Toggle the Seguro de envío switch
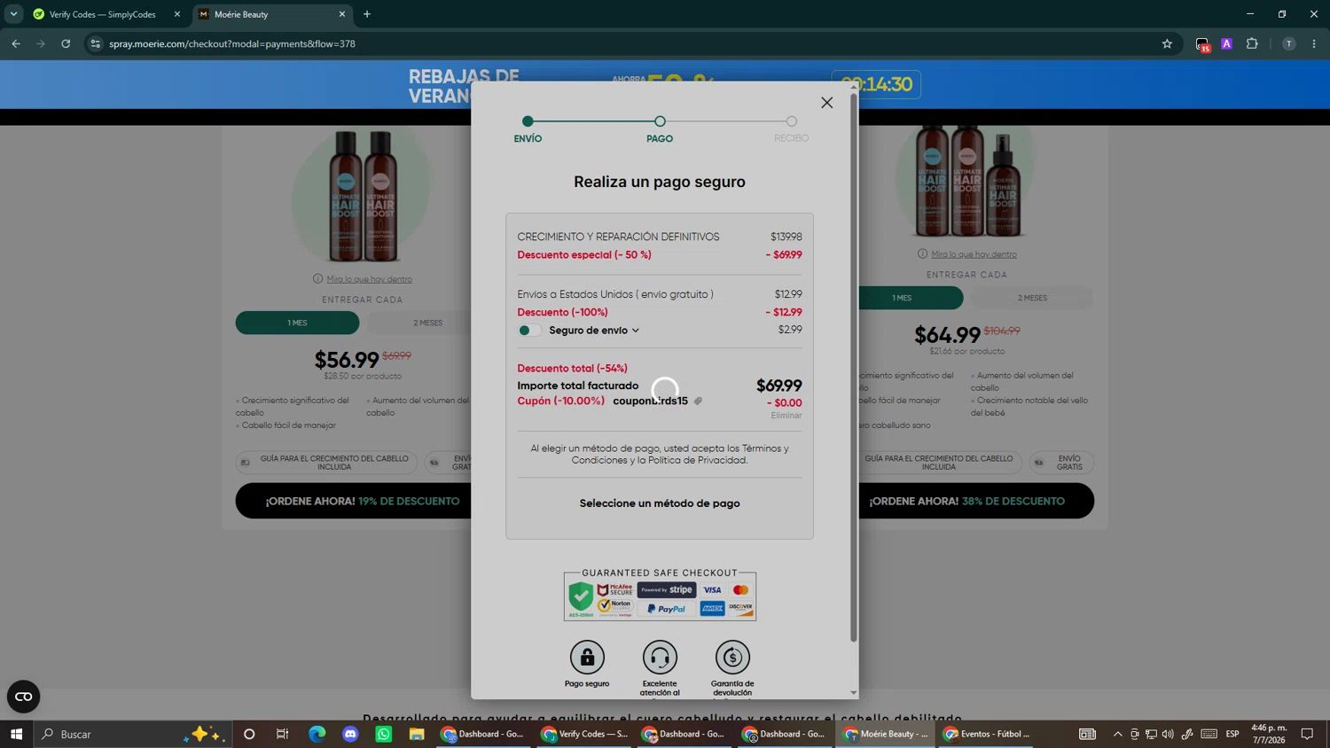 [x=529, y=331]
